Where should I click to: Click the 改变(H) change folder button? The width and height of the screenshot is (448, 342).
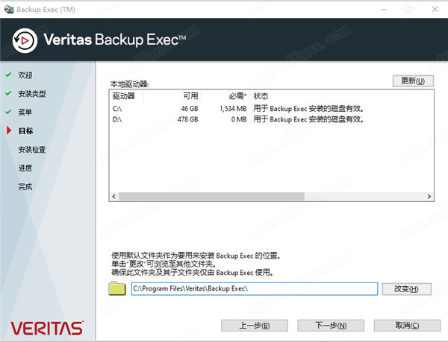tap(406, 289)
